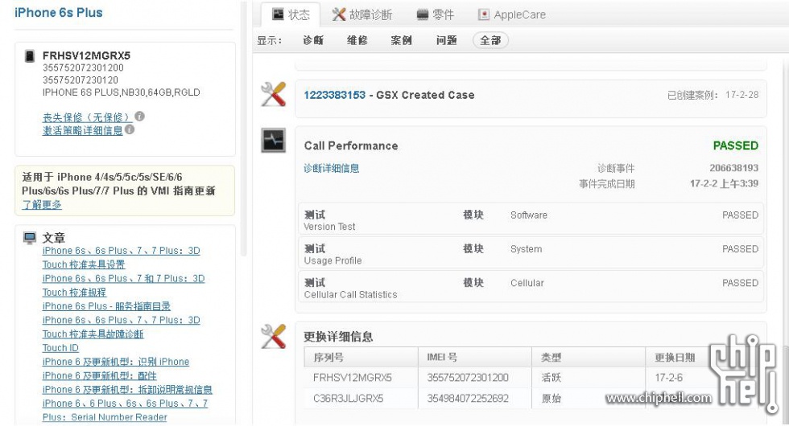Click the 17-2-6 replacement date cell
Screen dimensions: 789x426
(669, 378)
